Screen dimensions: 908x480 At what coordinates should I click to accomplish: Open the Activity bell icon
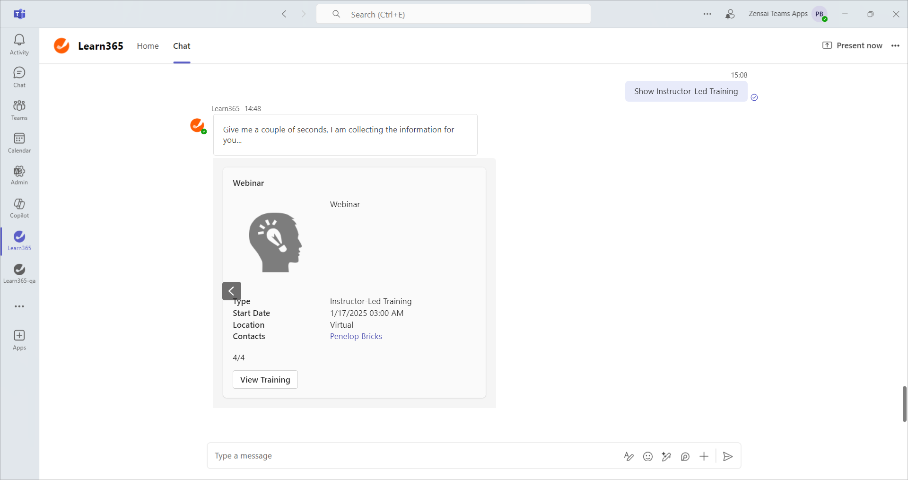coord(19,44)
